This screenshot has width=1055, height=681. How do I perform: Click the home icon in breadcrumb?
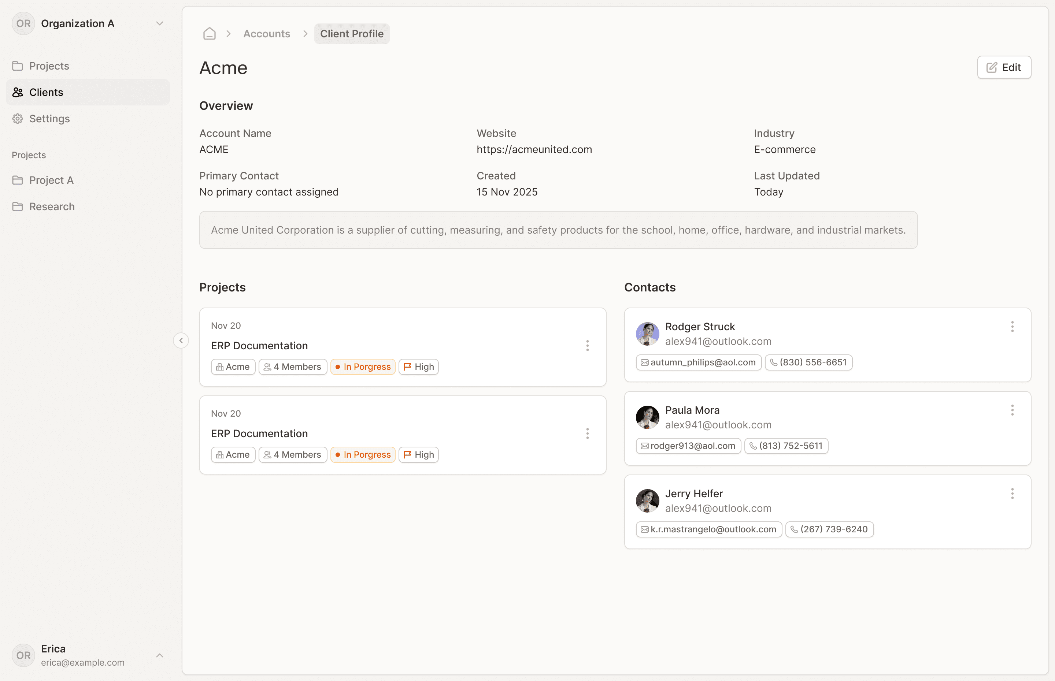pyautogui.click(x=209, y=34)
